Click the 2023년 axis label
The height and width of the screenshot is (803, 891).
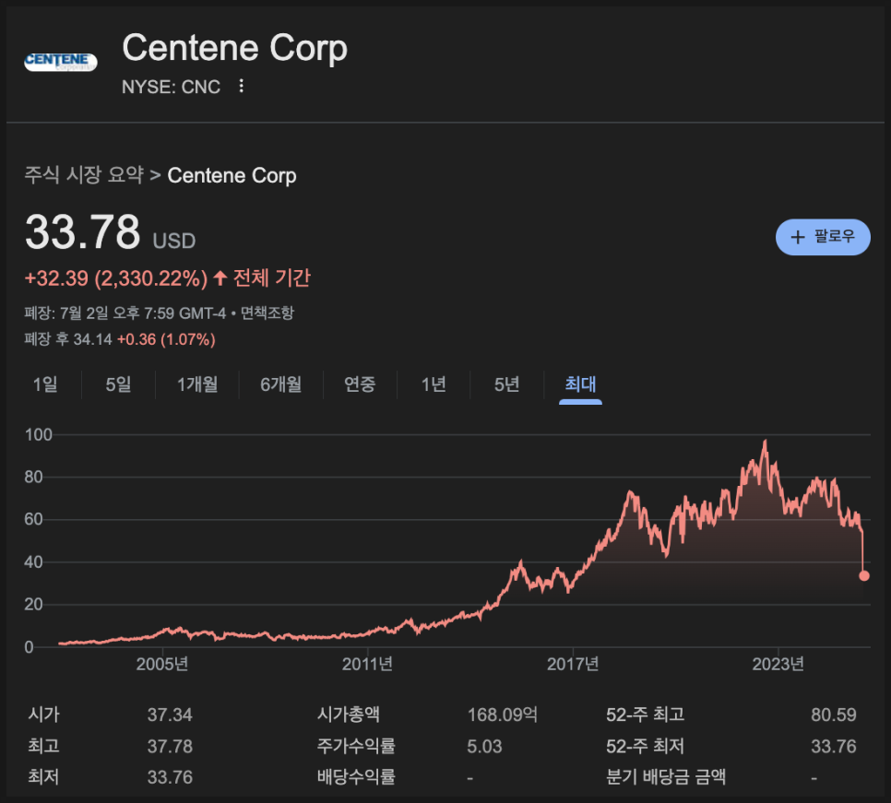point(778,664)
